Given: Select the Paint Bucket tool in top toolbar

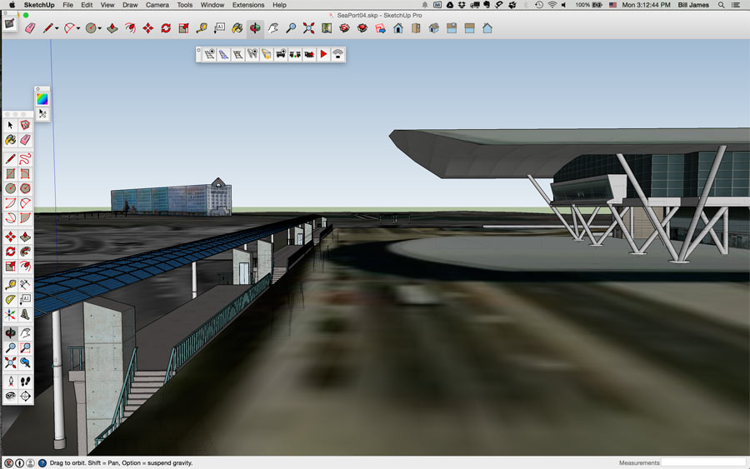Looking at the screenshot, I should (237, 27).
